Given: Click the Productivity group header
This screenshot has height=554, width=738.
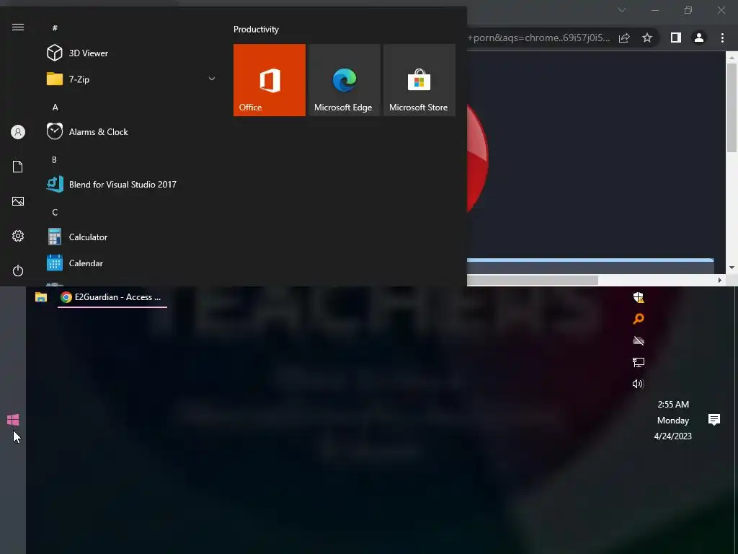Looking at the screenshot, I should click(256, 29).
